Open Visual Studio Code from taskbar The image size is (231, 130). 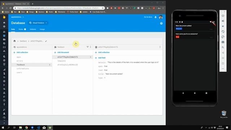(38, 127)
